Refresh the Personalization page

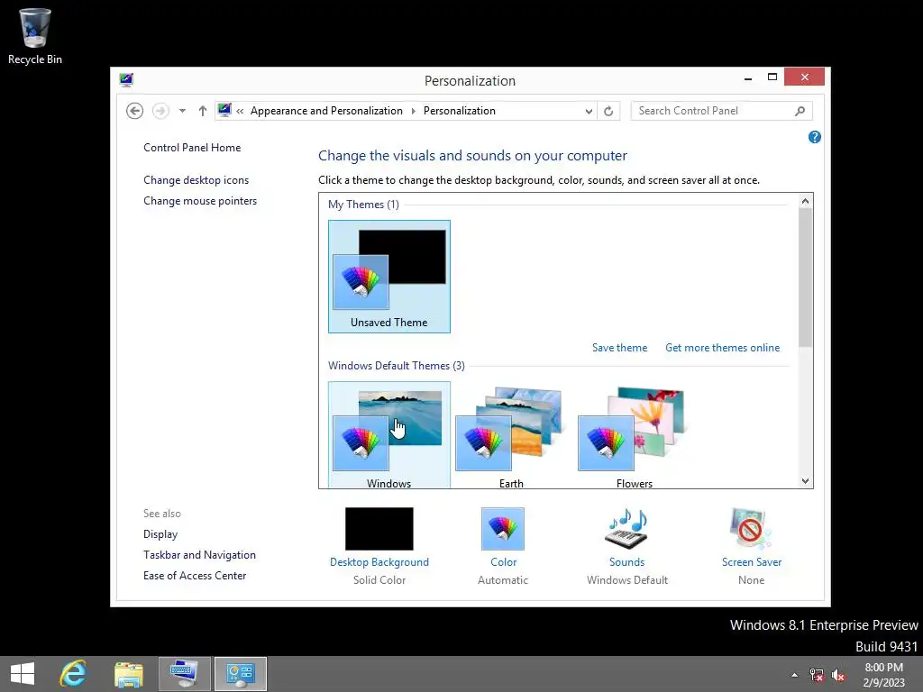[x=608, y=111]
